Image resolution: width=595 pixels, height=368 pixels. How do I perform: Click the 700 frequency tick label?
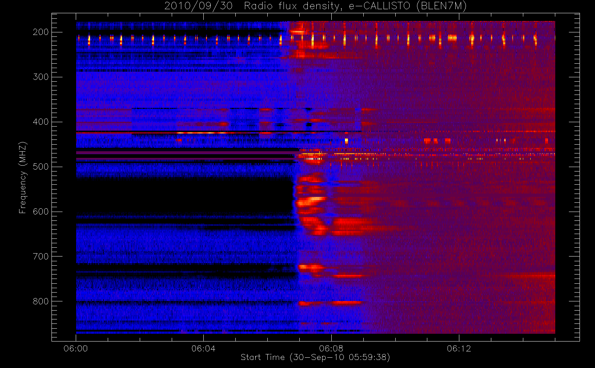pyautogui.click(x=41, y=256)
